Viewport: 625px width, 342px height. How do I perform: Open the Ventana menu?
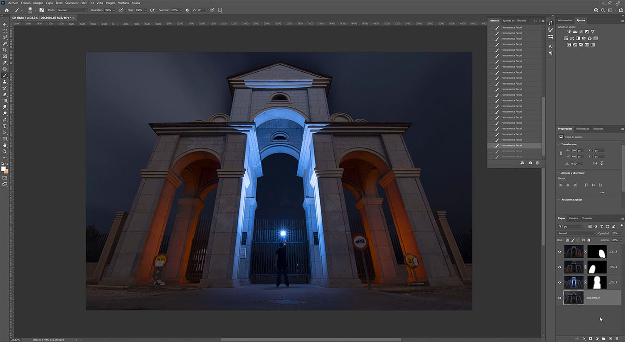click(x=123, y=3)
